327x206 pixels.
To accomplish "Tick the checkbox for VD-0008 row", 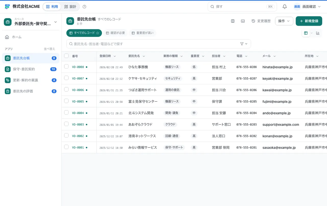I will click(66, 66).
